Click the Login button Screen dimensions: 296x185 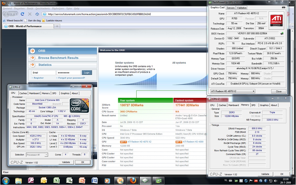pos(87,73)
